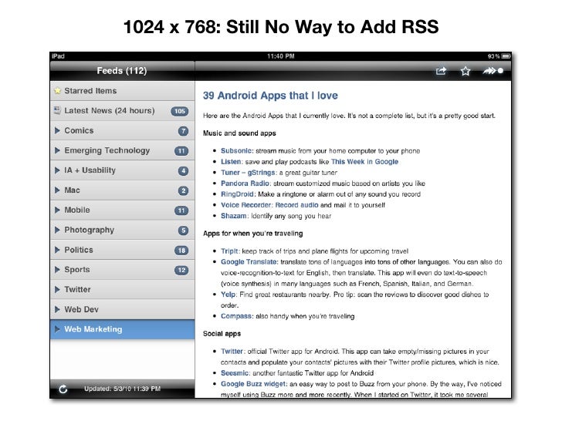Viewport: 562px width, 421px height.
Task: Open the Starred Items list
Action: (x=123, y=91)
